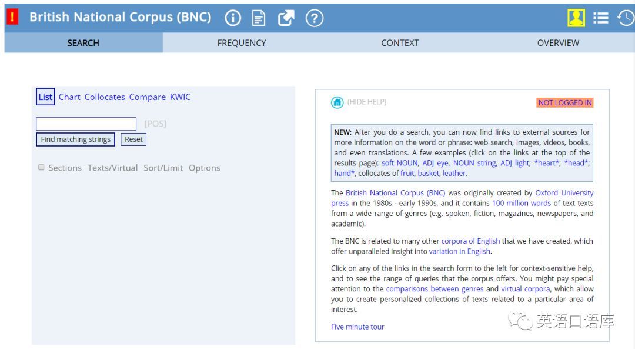Click the red exclamation alert icon
Screen dimensions: 635x349
[x=12, y=17]
